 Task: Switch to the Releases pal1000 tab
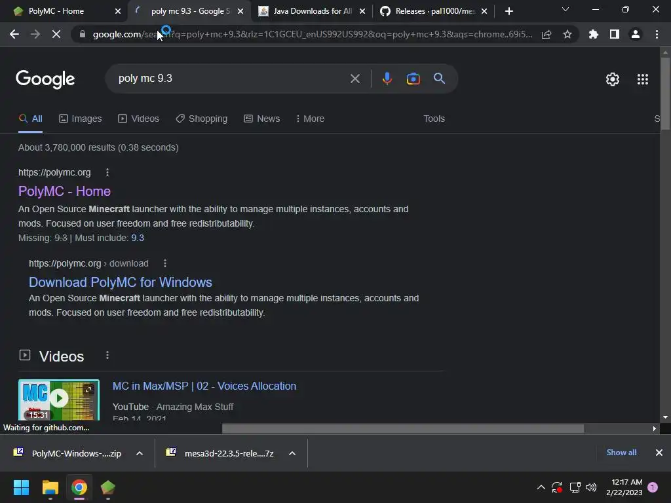click(434, 11)
